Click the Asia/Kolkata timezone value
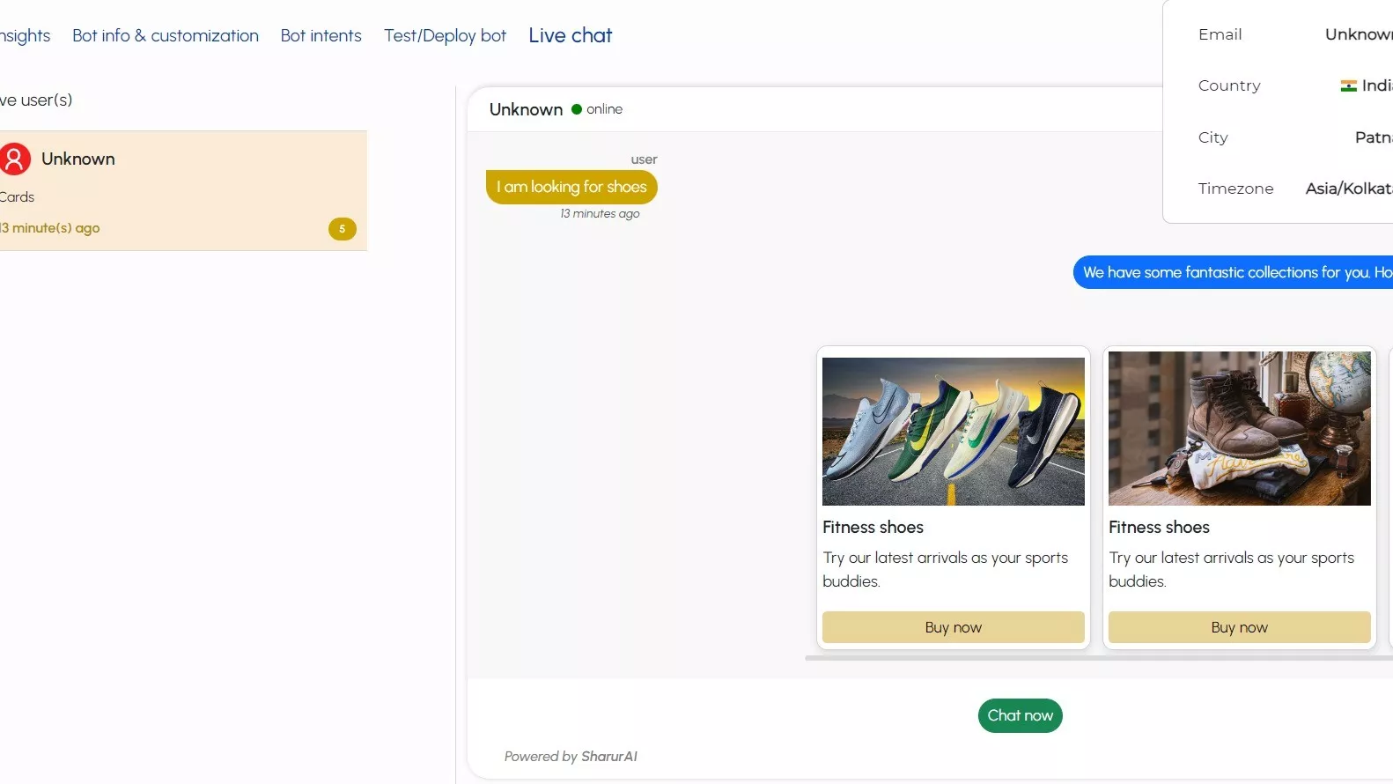 (1348, 189)
